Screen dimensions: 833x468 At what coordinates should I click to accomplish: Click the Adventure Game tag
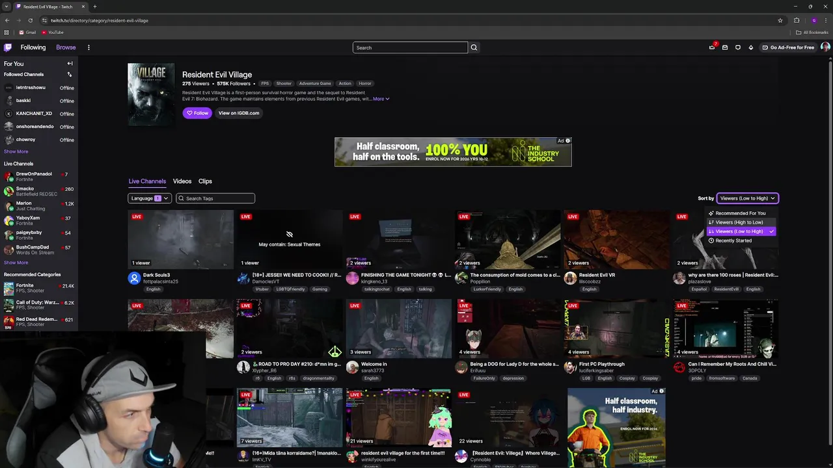coord(315,83)
